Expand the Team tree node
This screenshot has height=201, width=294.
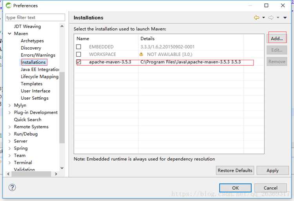point(9,155)
